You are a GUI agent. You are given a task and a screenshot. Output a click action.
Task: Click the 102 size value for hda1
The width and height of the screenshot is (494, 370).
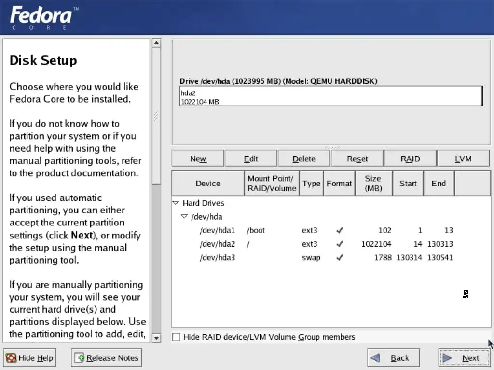pyautogui.click(x=384, y=230)
